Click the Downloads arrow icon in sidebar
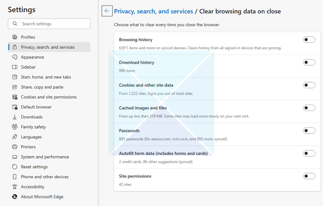The image size is (323, 206). click(15, 117)
